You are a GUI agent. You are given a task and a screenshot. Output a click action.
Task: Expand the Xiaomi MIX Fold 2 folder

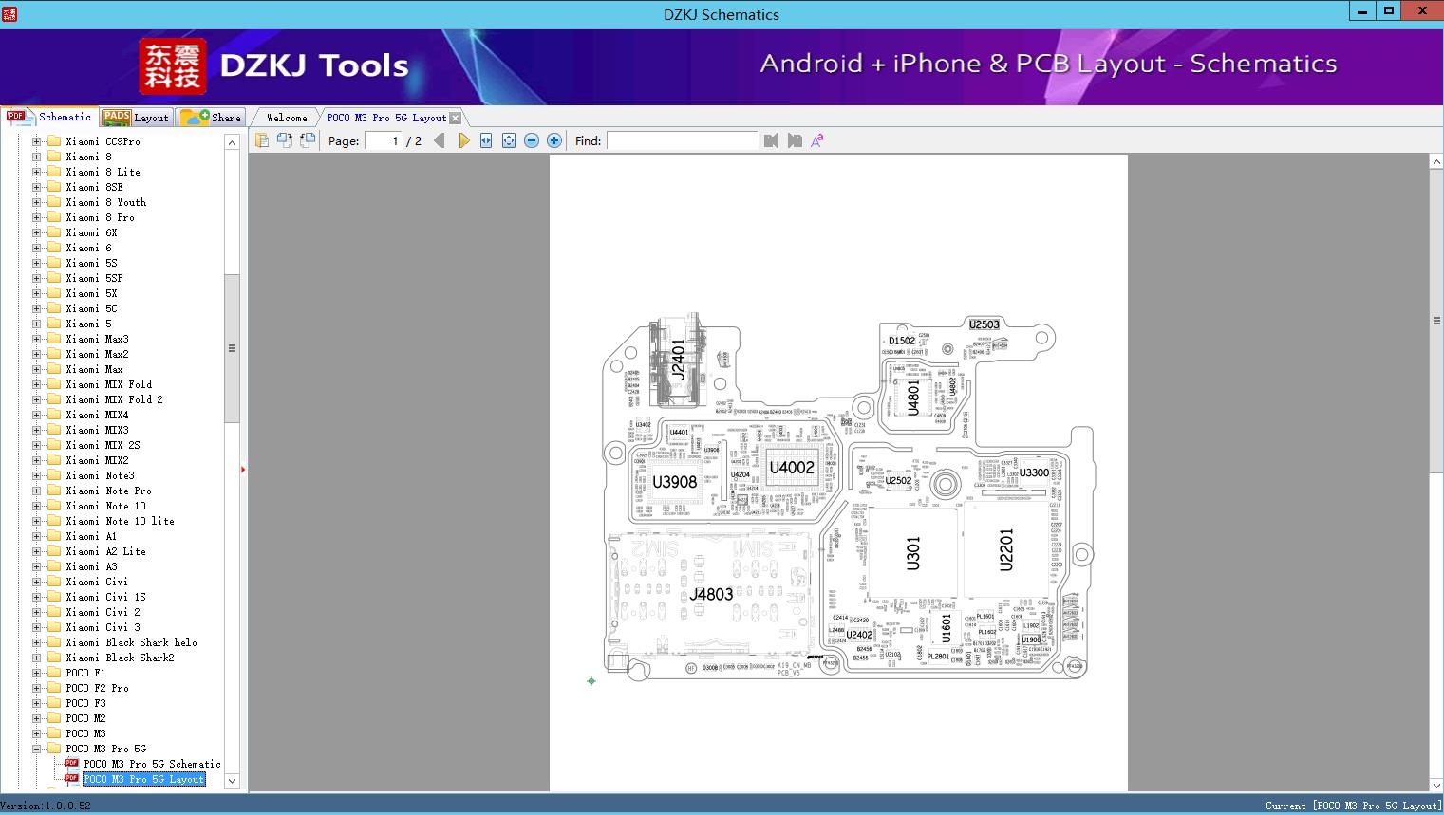click(37, 399)
